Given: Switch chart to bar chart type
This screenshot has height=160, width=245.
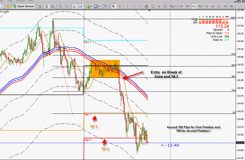Looking at the screenshot, I should pos(40,6).
